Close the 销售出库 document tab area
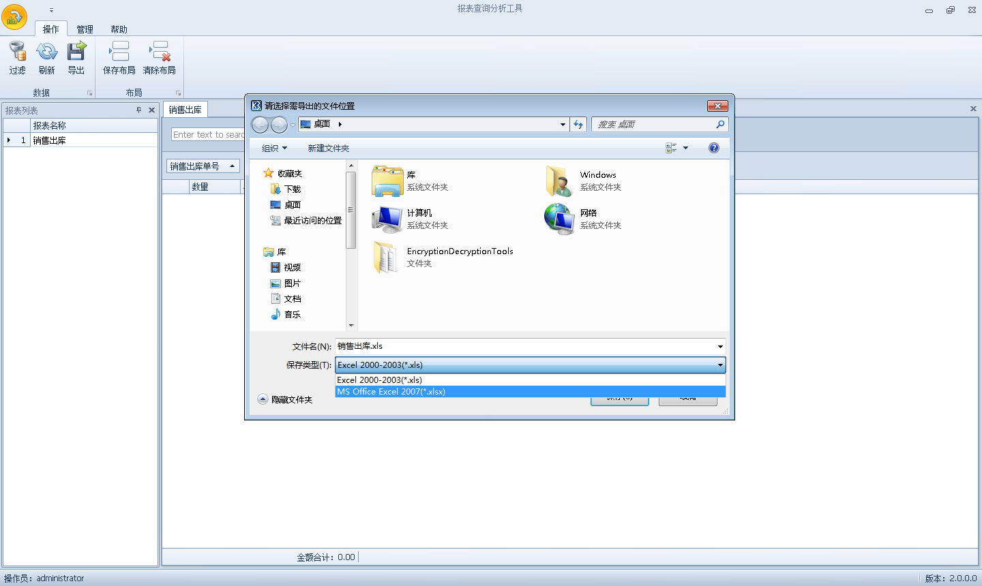Image resolution: width=982 pixels, height=586 pixels. point(973,109)
